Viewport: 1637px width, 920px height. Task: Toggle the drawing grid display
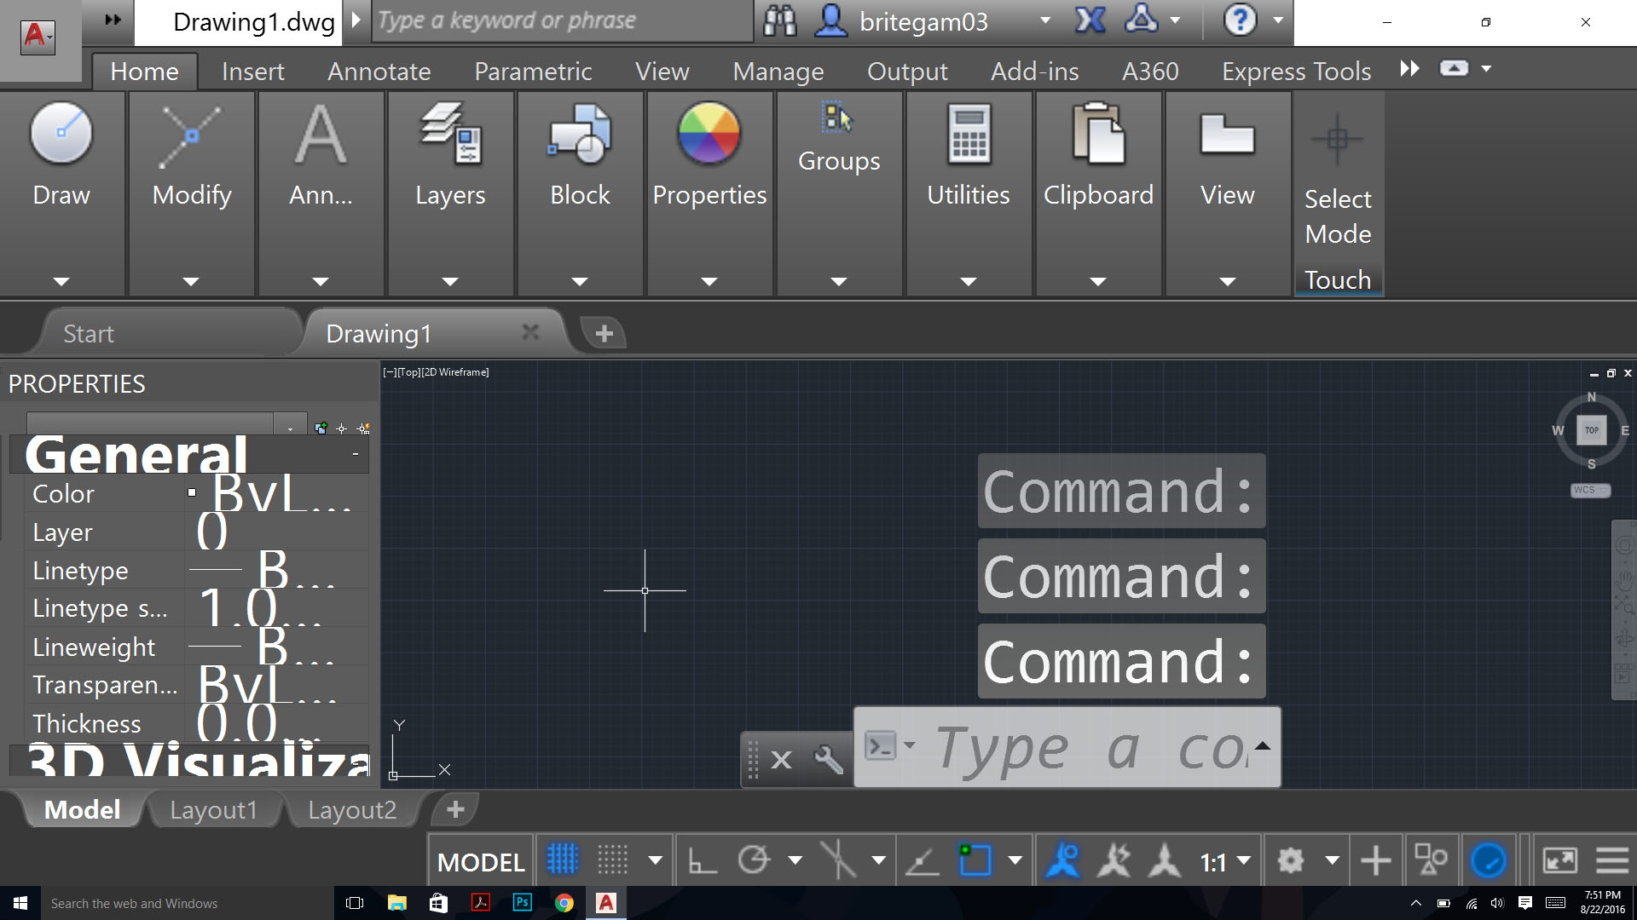(x=563, y=861)
